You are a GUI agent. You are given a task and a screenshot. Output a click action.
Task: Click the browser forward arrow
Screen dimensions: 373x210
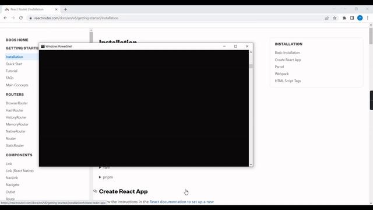click(x=13, y=18)
